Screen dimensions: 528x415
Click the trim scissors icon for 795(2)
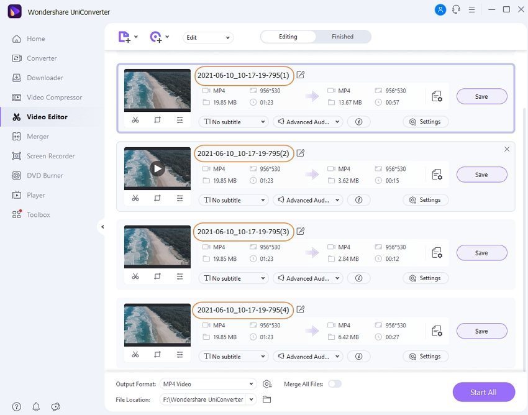click(135, 198)
